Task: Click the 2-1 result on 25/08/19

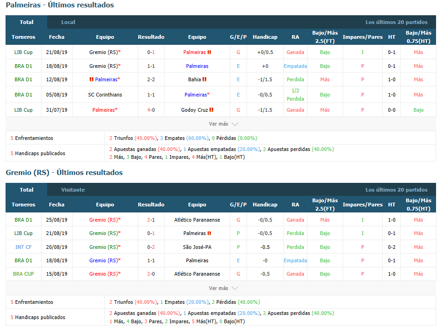Action: 151,220
